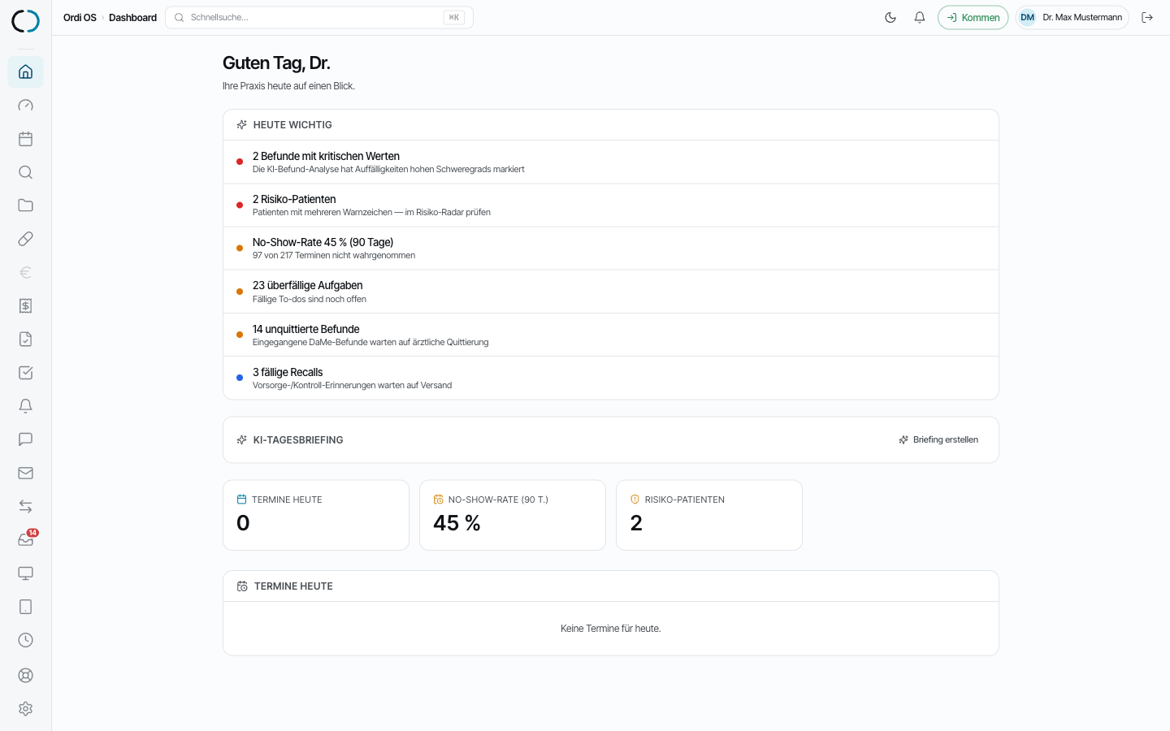Open '2 Risiko-Patienten' alert row
Image resolution: width=1170 pixels, height=731 pixels.
[x=611, y=205]
